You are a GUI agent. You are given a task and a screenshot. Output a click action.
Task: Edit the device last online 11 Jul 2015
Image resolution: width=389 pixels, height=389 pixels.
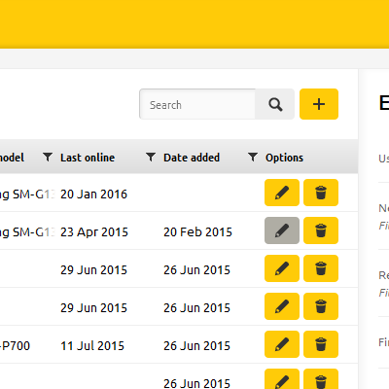coord(282,344)
